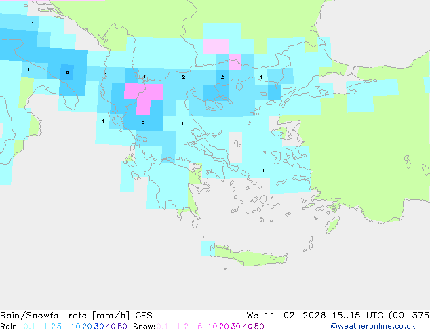Pick the snow legend value 5
Screen dimensions: 430x332
tap(200, 327)
